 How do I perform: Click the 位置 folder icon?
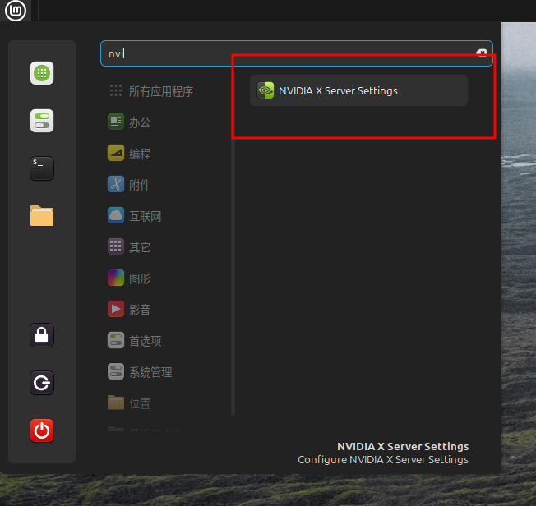click(x=116, y=402)
